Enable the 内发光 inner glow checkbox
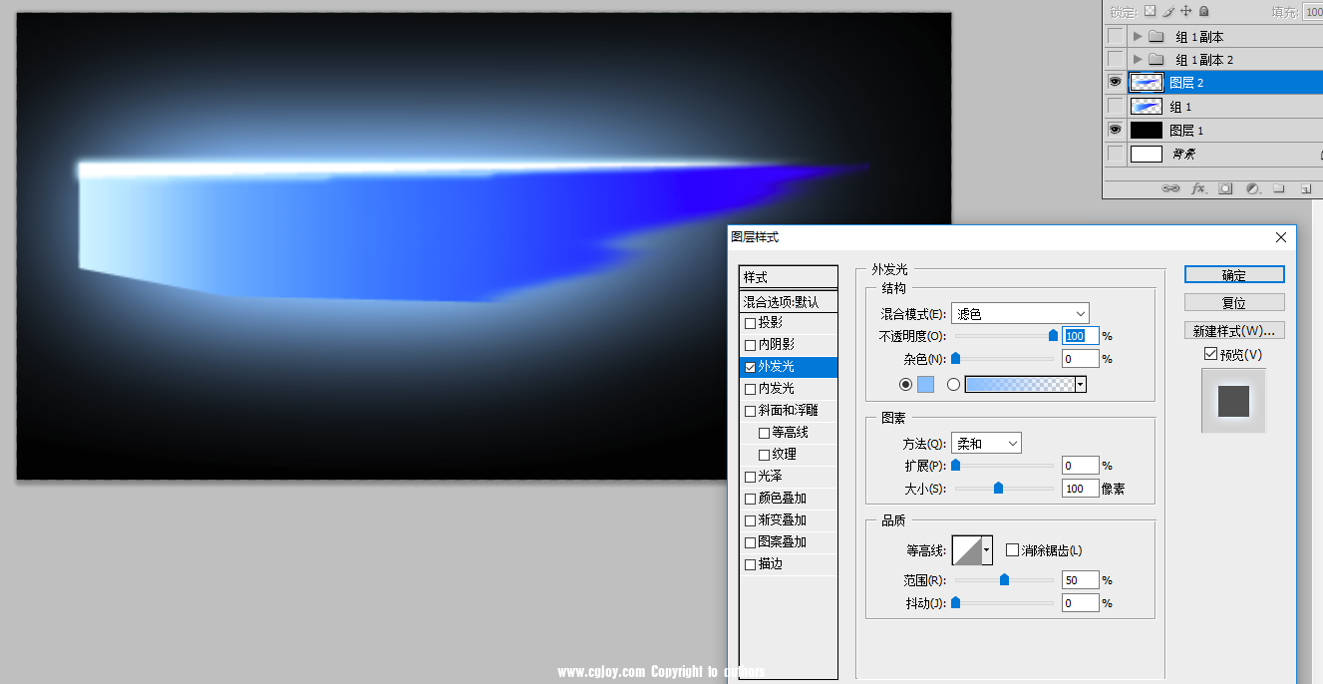1323x684 pixels. [750, 389]
